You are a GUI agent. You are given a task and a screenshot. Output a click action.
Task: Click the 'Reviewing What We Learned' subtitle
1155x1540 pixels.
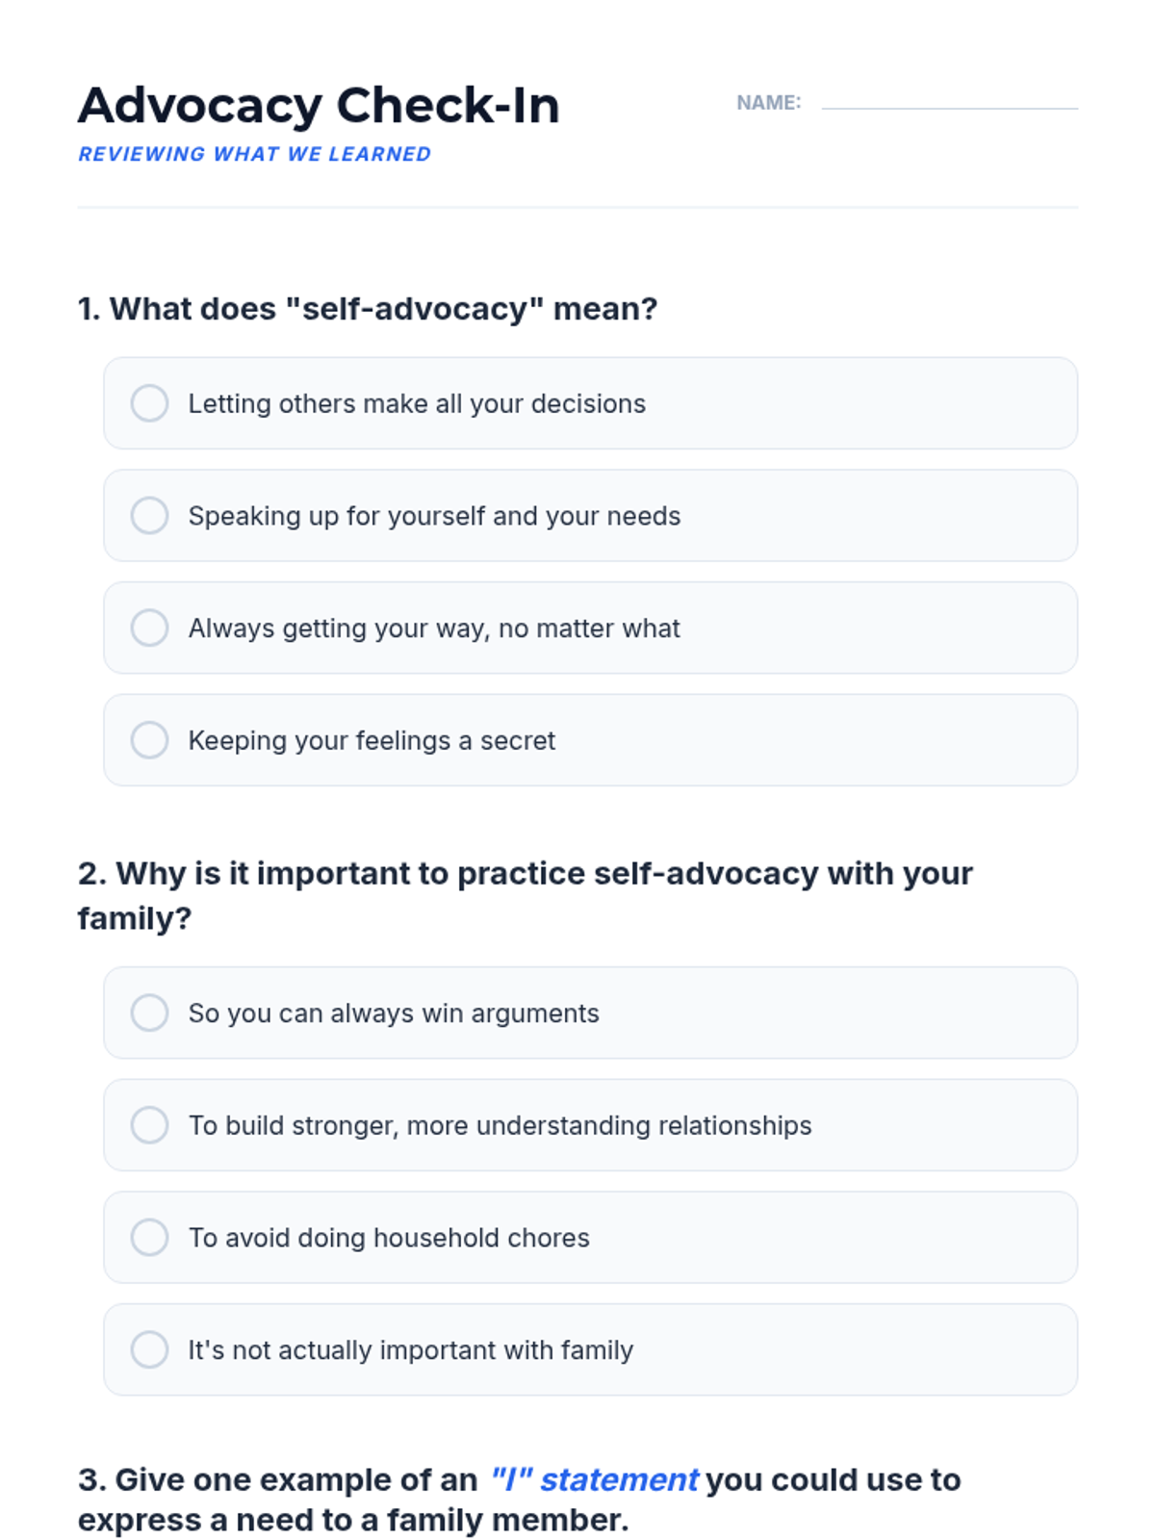coord(255,154)
